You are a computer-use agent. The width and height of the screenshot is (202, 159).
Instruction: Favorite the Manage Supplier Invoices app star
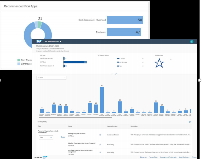coord(100,135)
